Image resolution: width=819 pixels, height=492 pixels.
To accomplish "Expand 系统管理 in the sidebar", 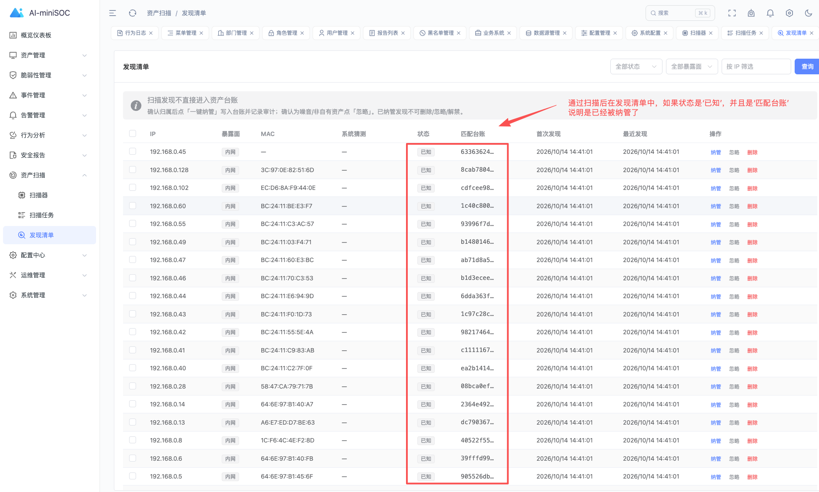I will pos(50,295).
